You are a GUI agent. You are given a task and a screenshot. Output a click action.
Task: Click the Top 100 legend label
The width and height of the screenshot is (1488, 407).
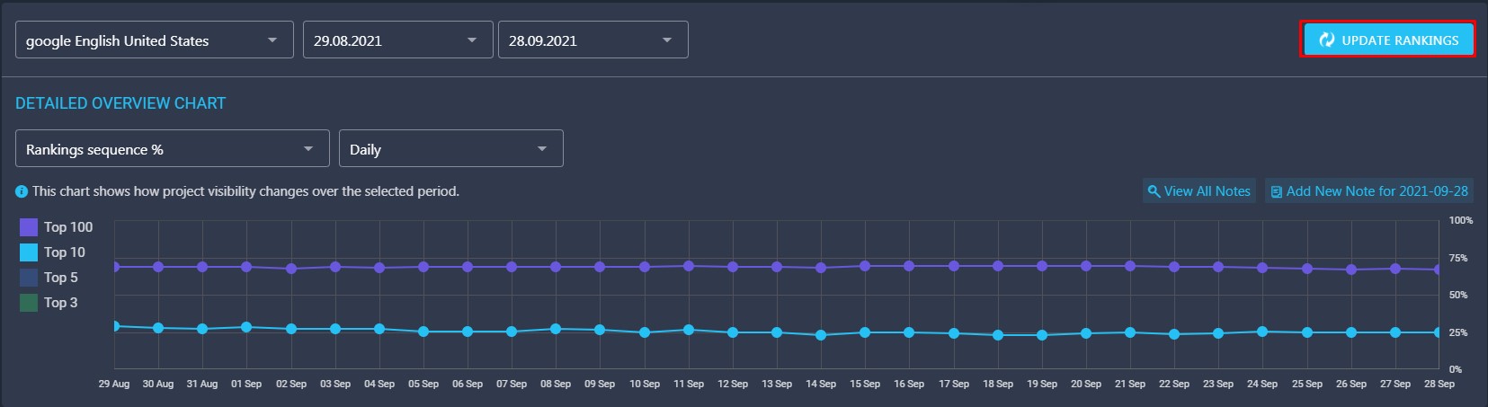[x=68, y=227]
